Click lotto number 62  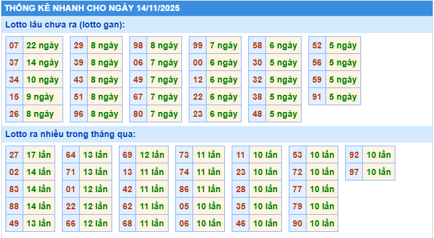tap(128, 206)
